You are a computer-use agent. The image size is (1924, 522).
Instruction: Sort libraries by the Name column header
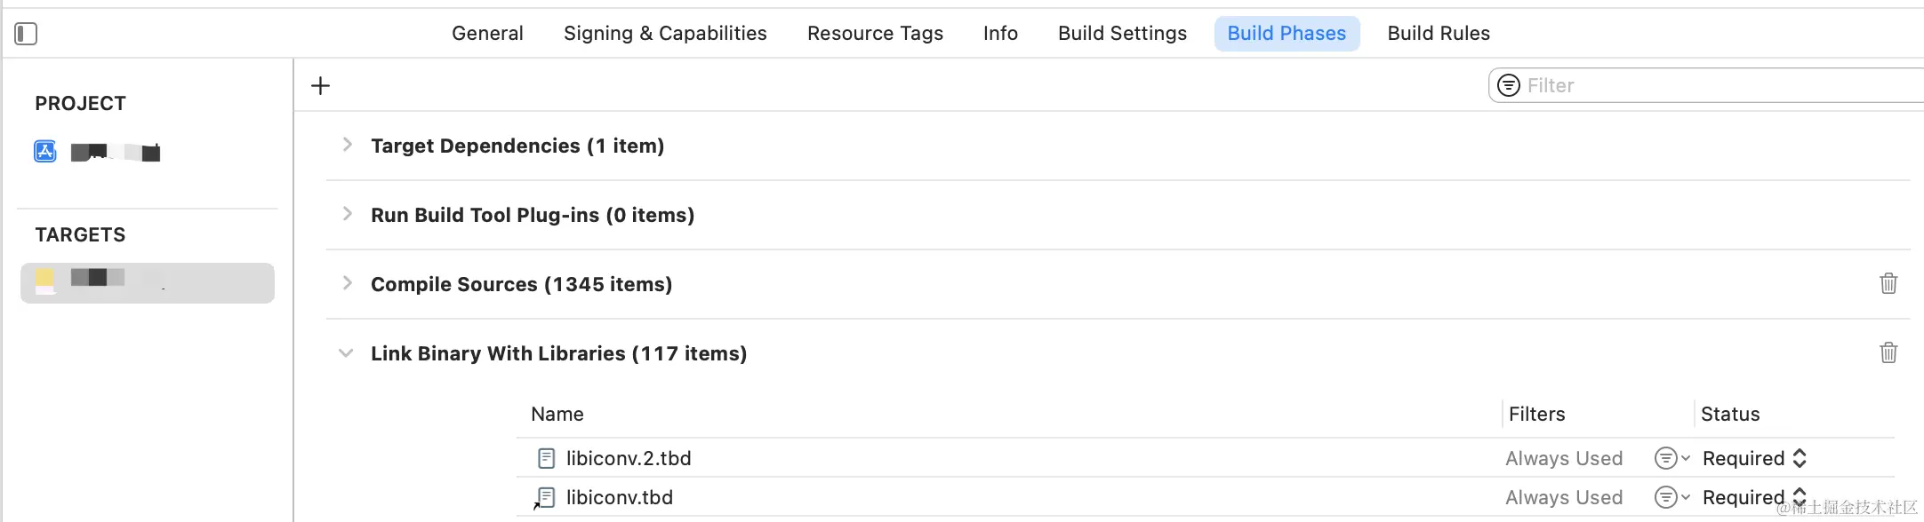click(x=557, y=414)
